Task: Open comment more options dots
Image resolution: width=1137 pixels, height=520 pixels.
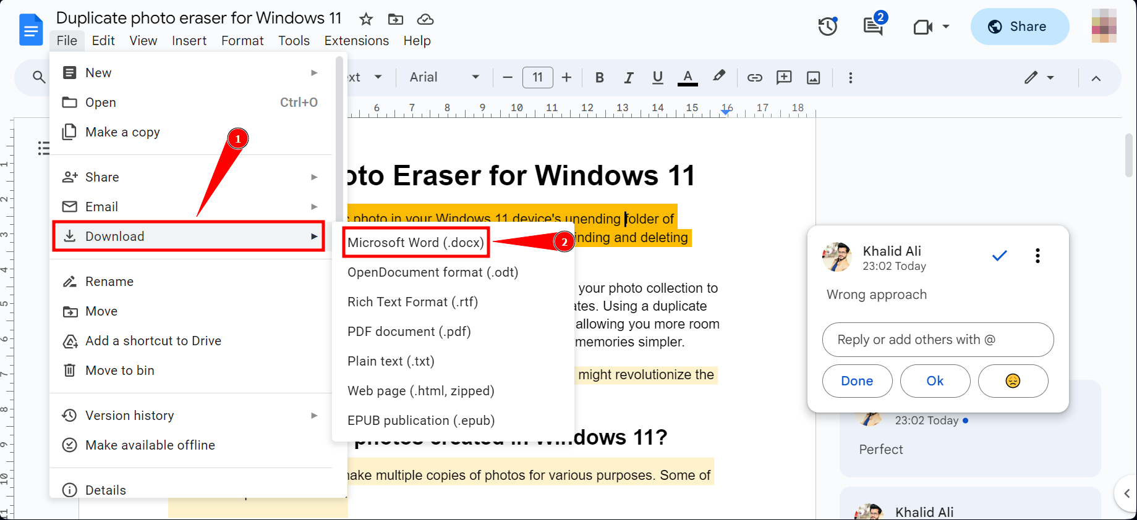Action: 1037,256
